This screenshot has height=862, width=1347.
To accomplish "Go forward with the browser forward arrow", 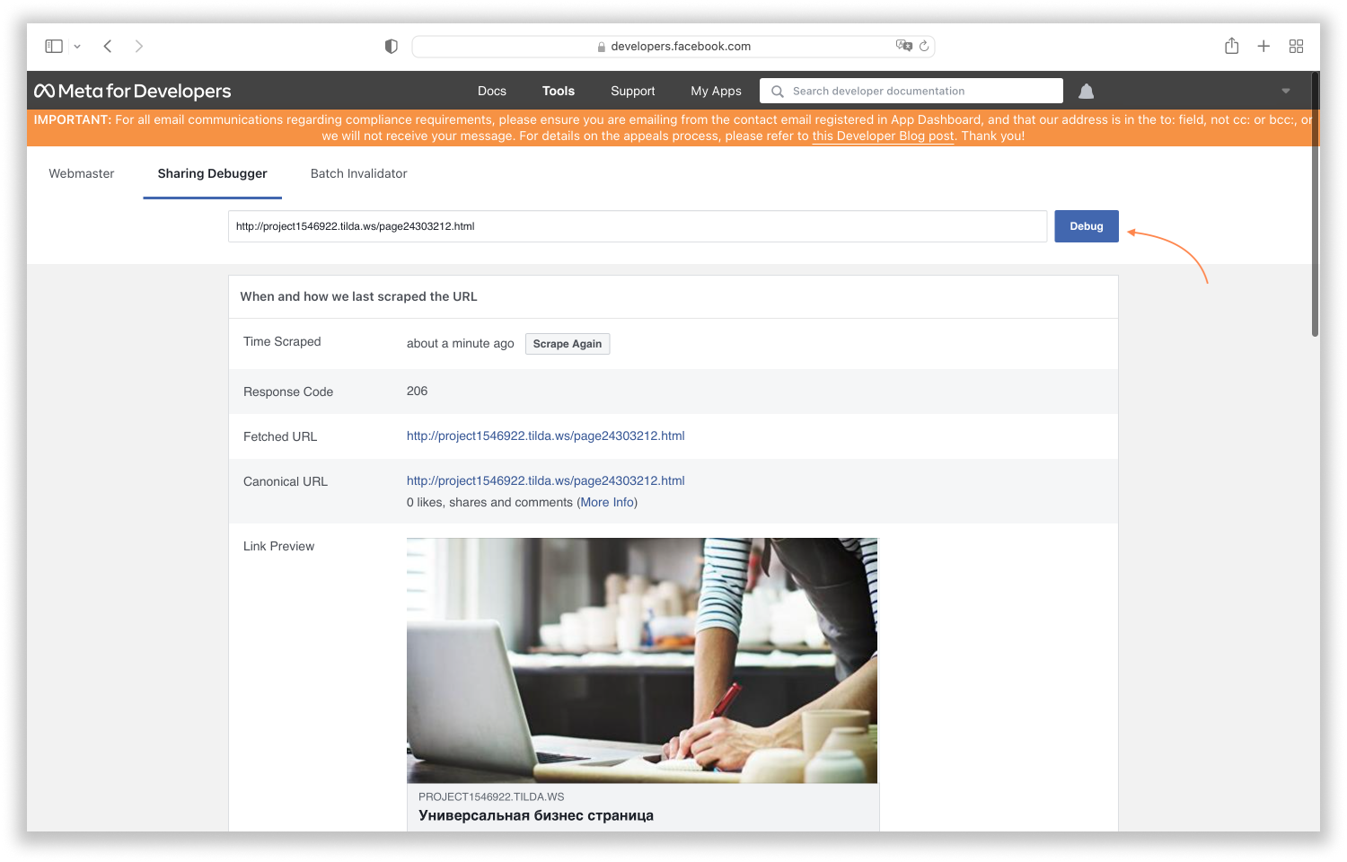I will point(138,46).
